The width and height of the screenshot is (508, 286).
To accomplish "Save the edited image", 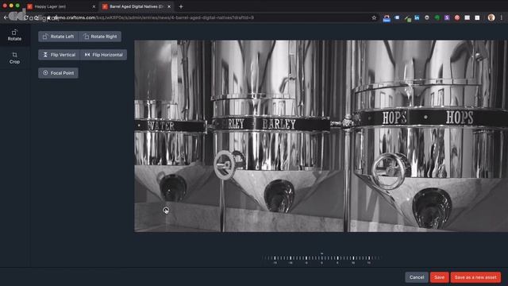I will (x=439, y=277).
